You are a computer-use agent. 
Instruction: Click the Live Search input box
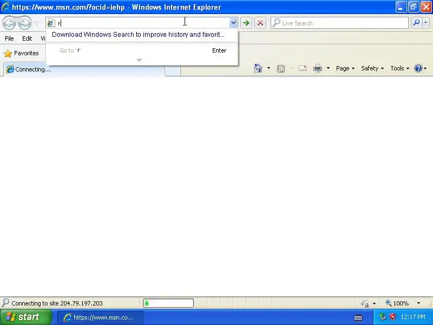pos(340,23)
